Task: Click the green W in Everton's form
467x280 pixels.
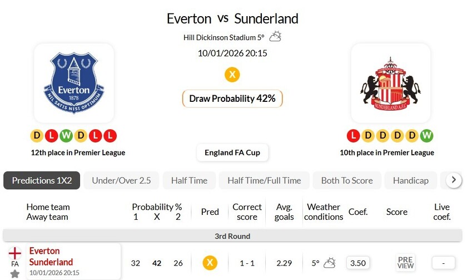Action: tap(66, 135)
